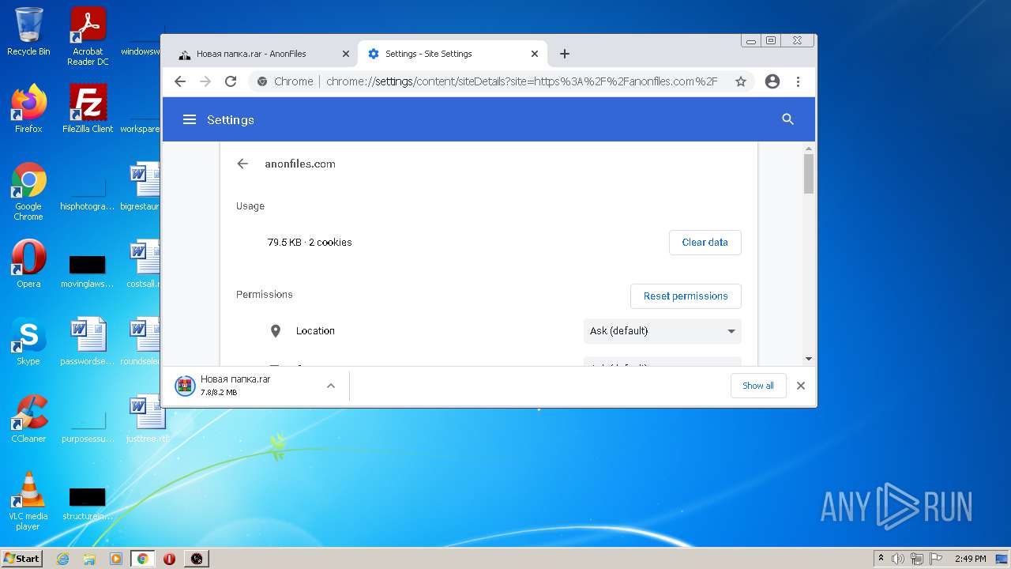Image resolution: width=1011 pixels, height=569 pixels.
Task: Clear data for anonfiles.com
Action: coord(705,243)
